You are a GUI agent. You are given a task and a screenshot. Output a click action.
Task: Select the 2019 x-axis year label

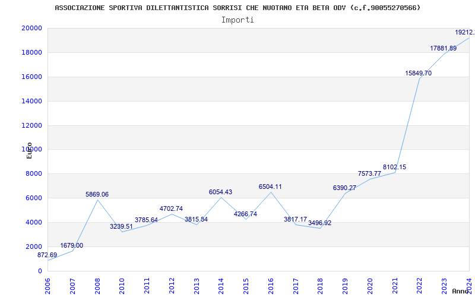pos(345,285)
